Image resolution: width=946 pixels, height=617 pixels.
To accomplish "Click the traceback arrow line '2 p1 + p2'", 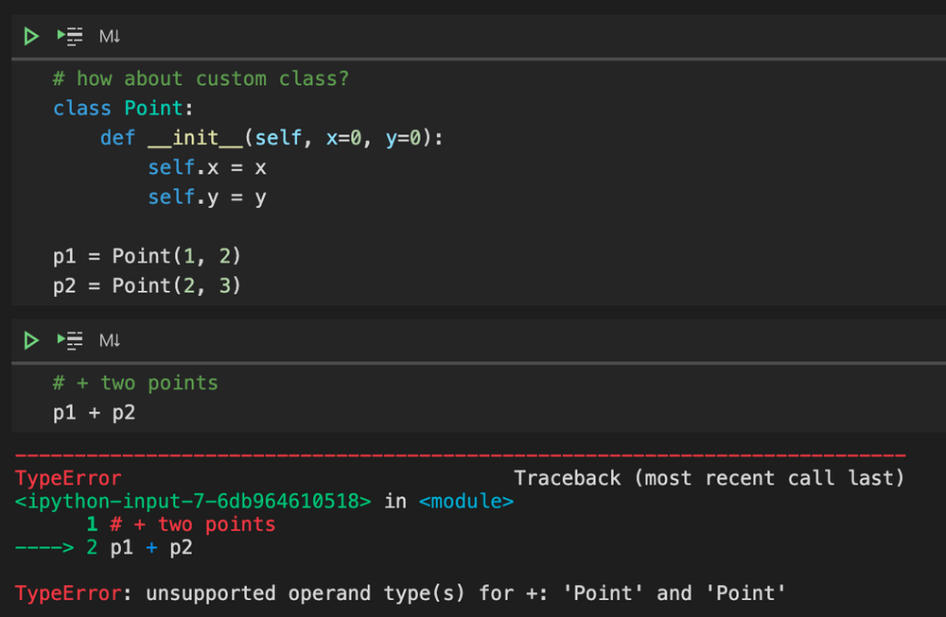I will tap(140, 548).
